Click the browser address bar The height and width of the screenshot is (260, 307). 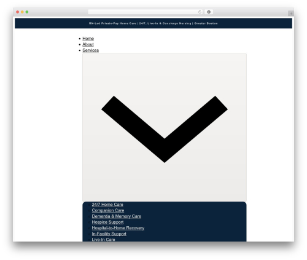coord(146,12)
